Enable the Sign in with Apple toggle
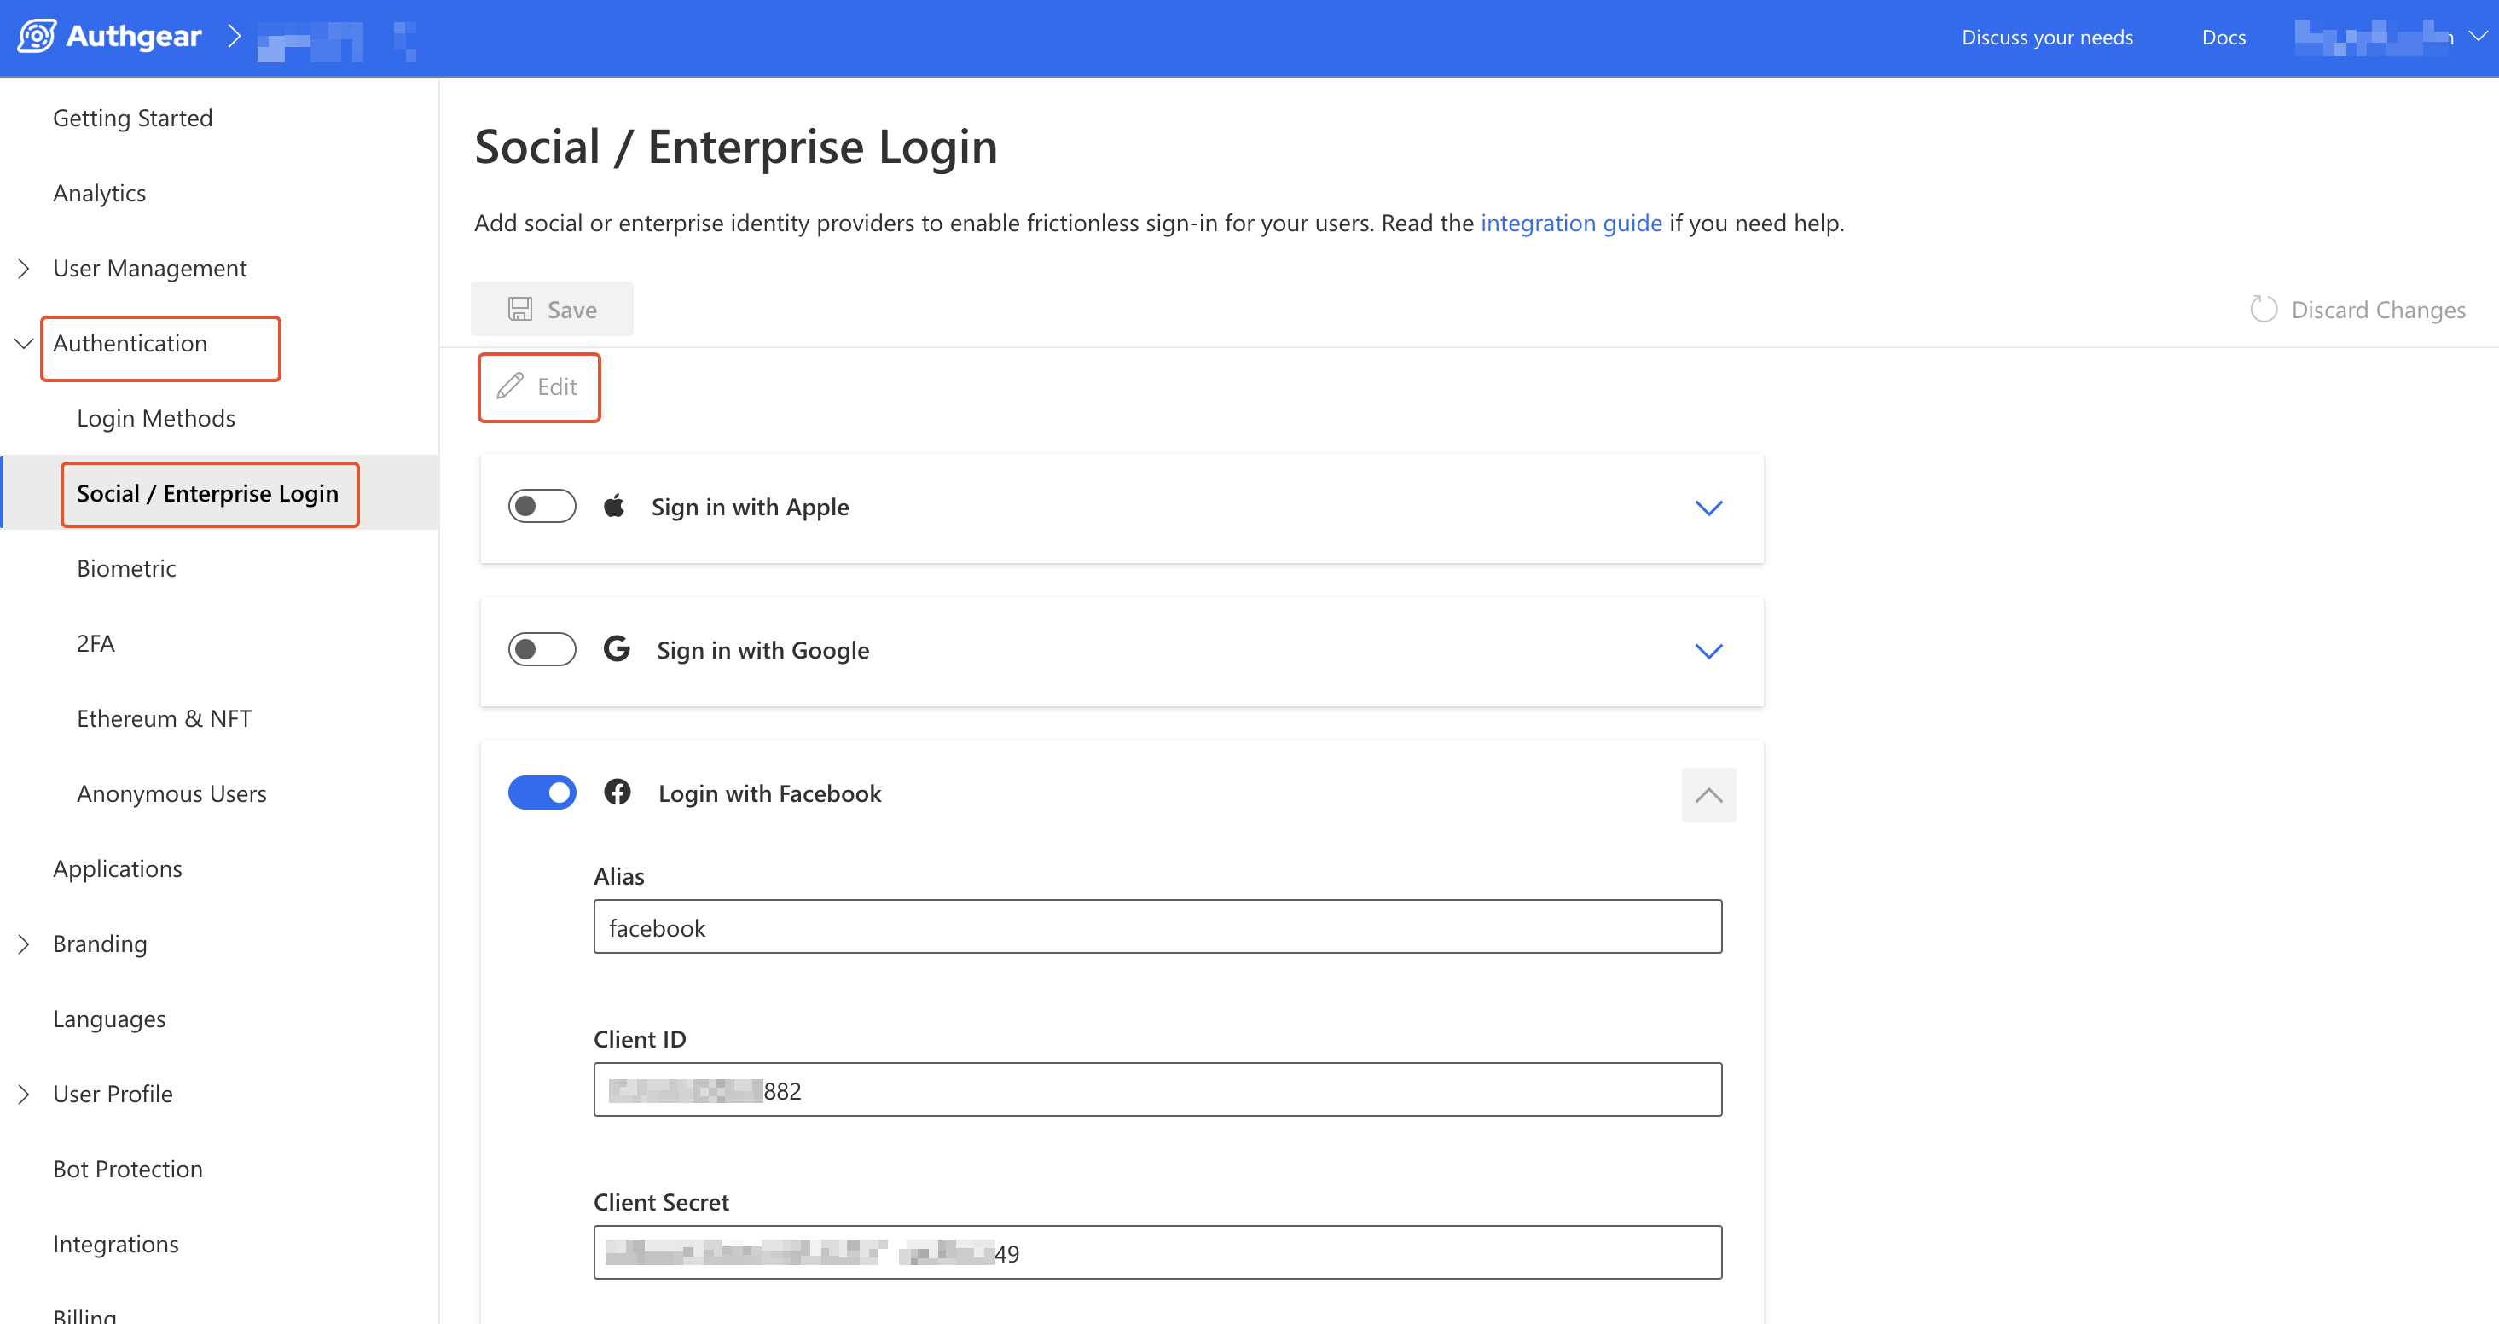This screenshot has width=2499, height=1324. click(542, 506)
